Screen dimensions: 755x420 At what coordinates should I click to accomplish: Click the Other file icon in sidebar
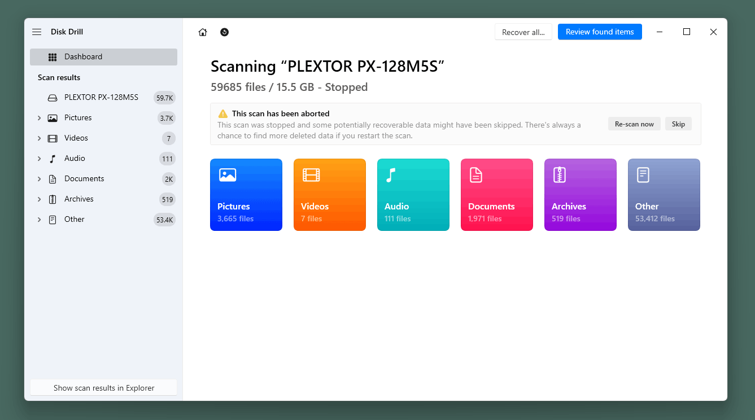(x=53, y=220)
